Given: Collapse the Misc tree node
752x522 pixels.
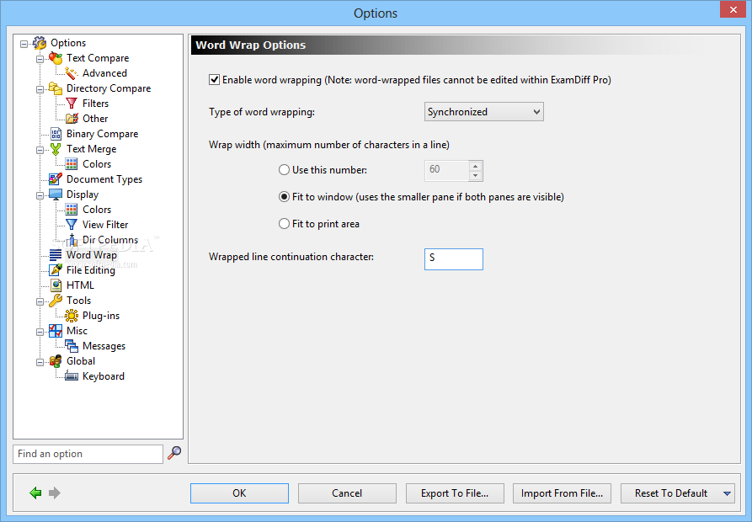Looking at the screenshot, I should (40, 333).
